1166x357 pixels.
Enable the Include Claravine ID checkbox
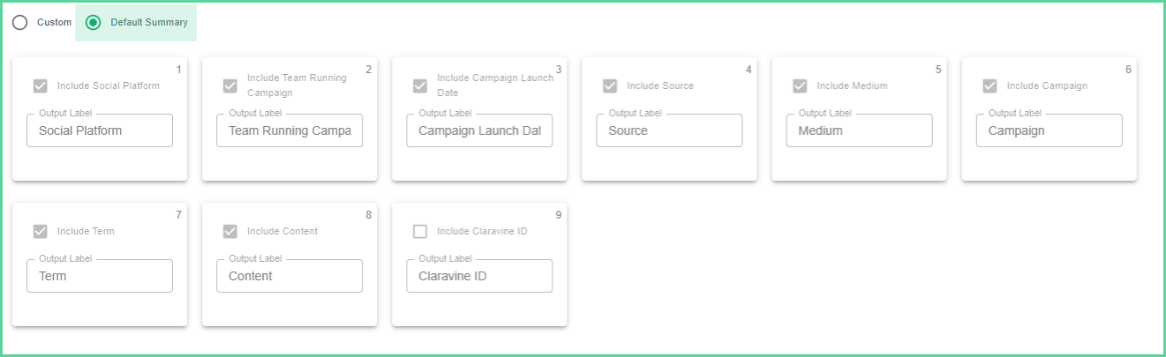tap(420, 232)
